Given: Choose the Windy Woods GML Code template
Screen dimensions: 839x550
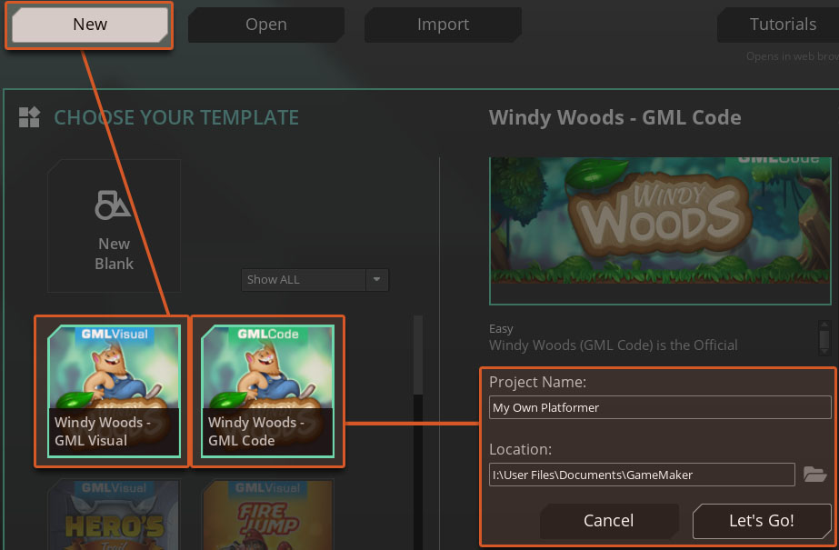Looking at the screenshot, I should (x=267, y=391).
